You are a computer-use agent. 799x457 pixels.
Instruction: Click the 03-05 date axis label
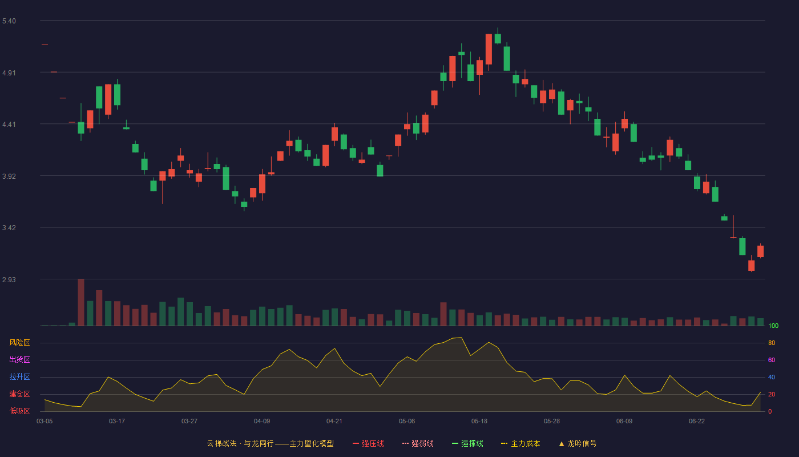(45, 421)
